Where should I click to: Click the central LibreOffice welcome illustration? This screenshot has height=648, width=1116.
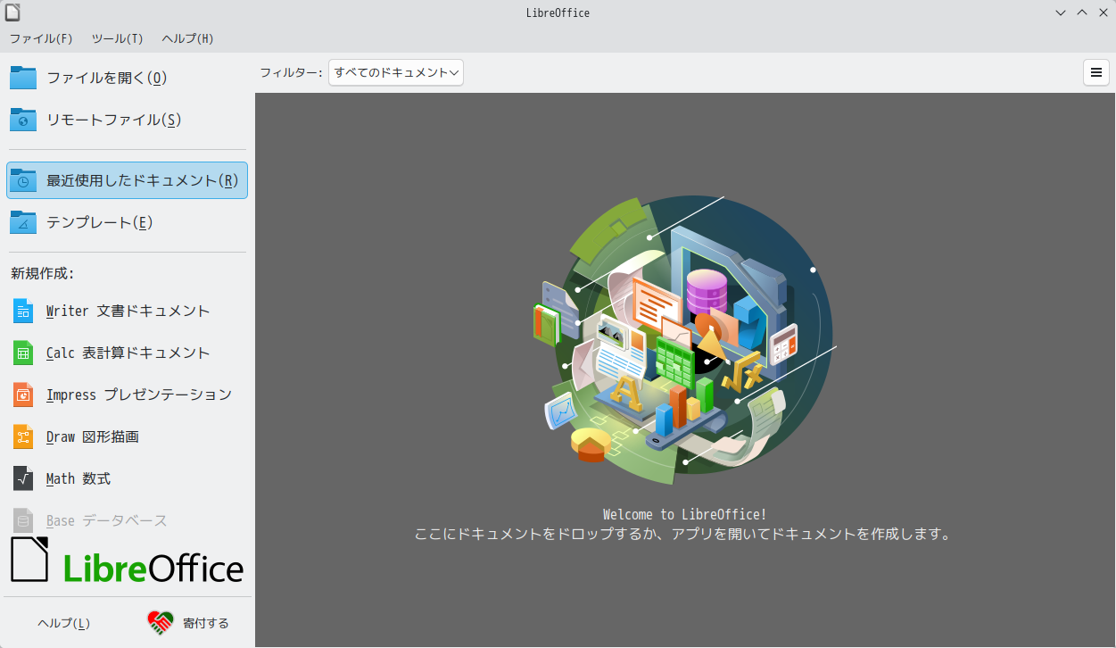pyautogui.click(x=685, y=340)
